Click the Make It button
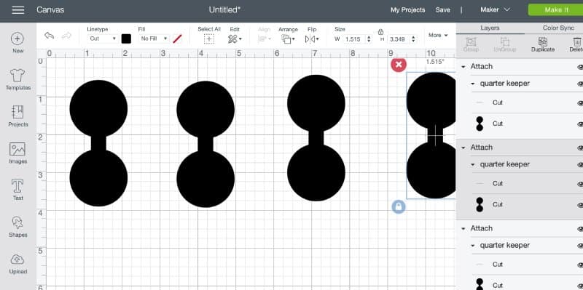 pos(555,10)
